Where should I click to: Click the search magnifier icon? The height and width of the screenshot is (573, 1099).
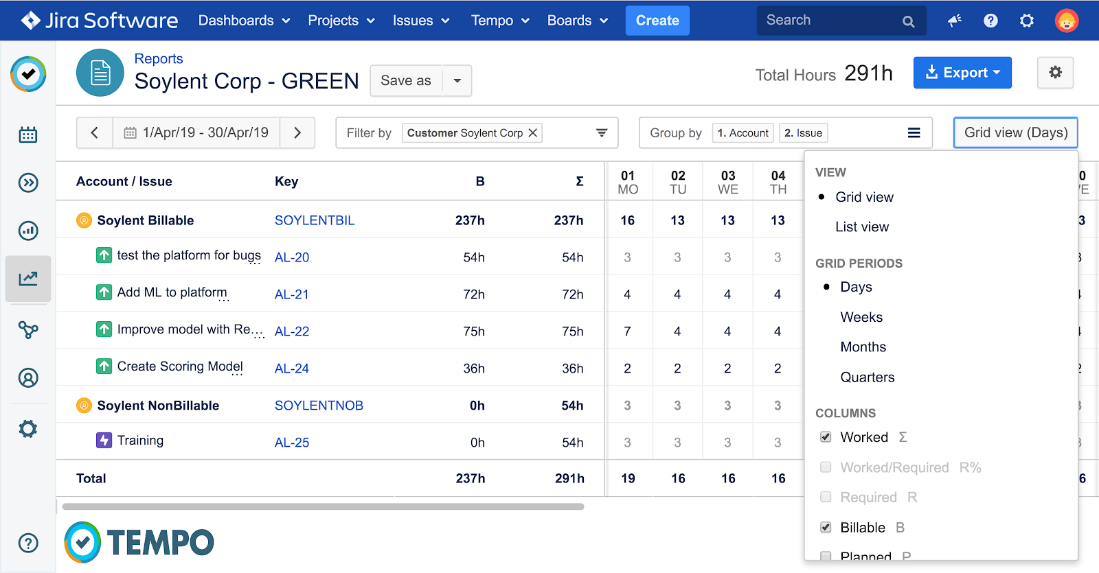click(x=908, y=21)
